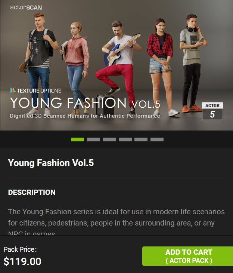Open the last carousel slide indicator
This screenshot has width=233, height=273.
(157, 139)
